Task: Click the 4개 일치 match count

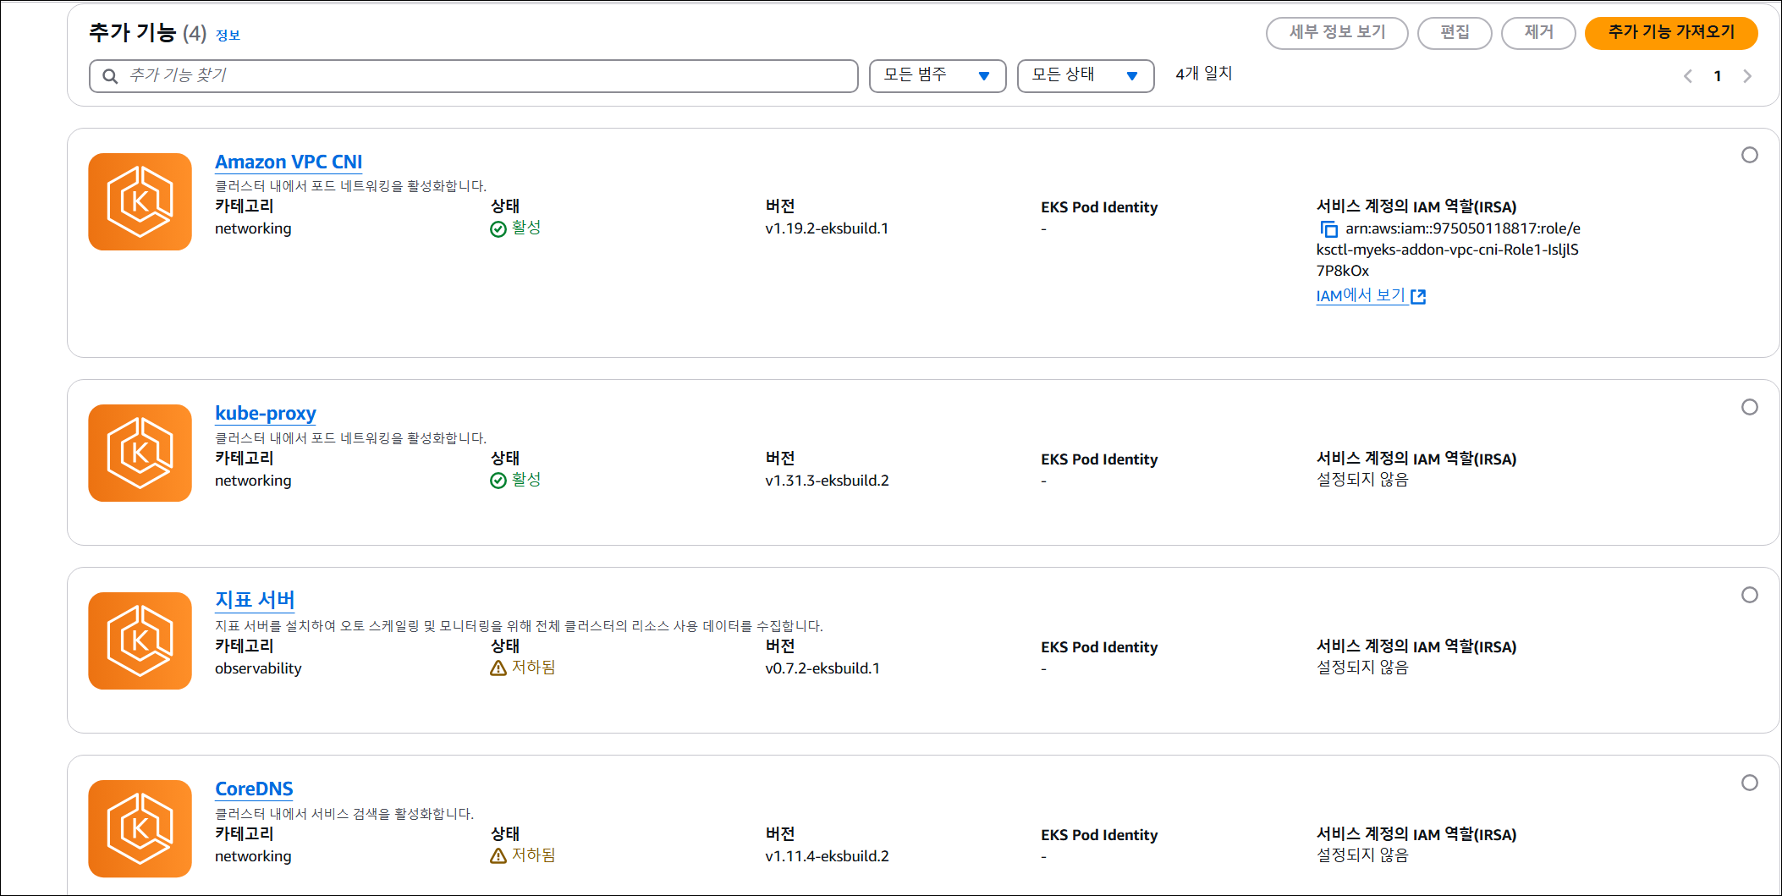Action: pos(1204,74)
